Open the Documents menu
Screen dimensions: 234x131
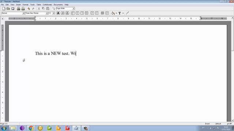point(58,5)
